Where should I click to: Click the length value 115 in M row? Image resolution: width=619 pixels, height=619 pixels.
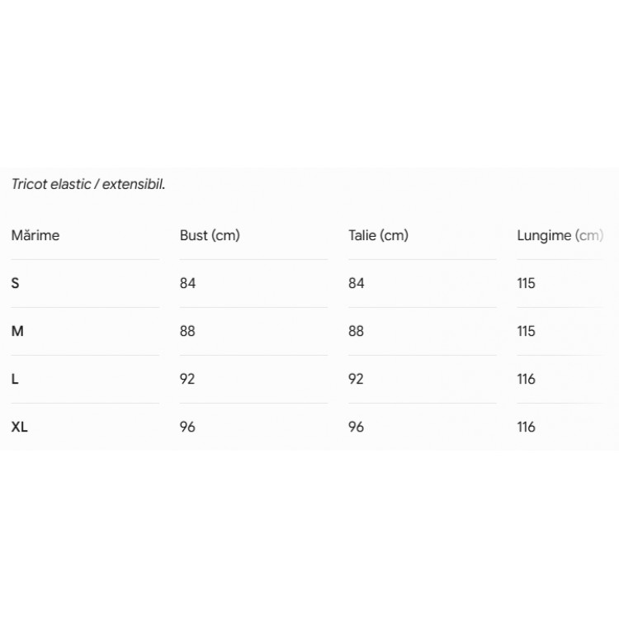[x=527, y=331]
